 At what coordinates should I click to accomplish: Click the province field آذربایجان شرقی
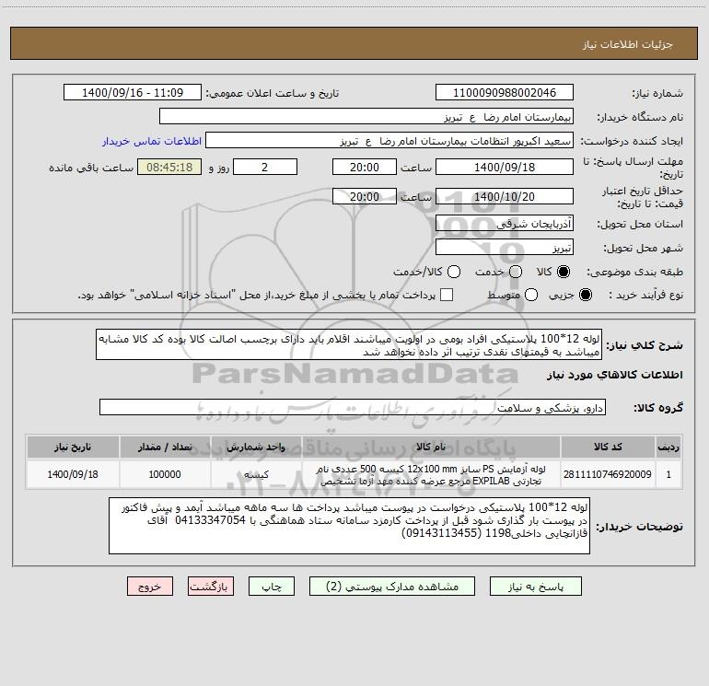click(x=505, y=224)
